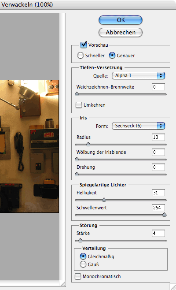Click the Schwellenwert slider handle
Image resolution: width=176 pixels, height=290 pixels.
165,215
